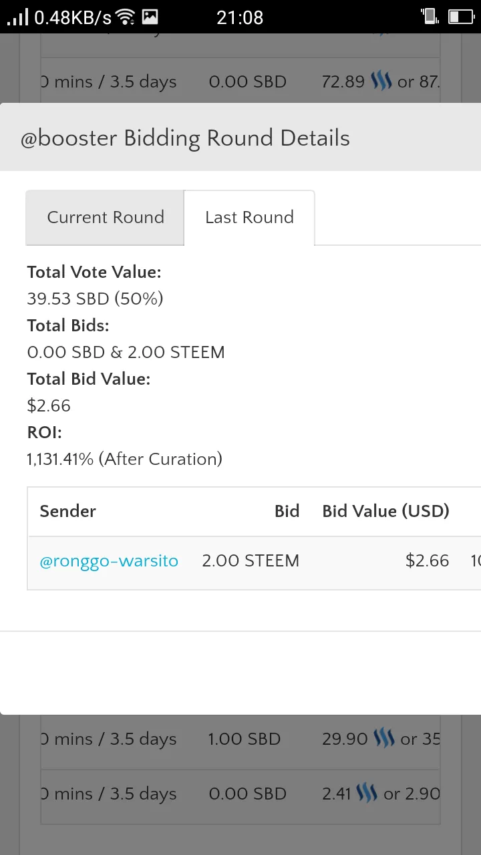Select the Last Round tab
481x855 pixels.
(x=249, y=218)
